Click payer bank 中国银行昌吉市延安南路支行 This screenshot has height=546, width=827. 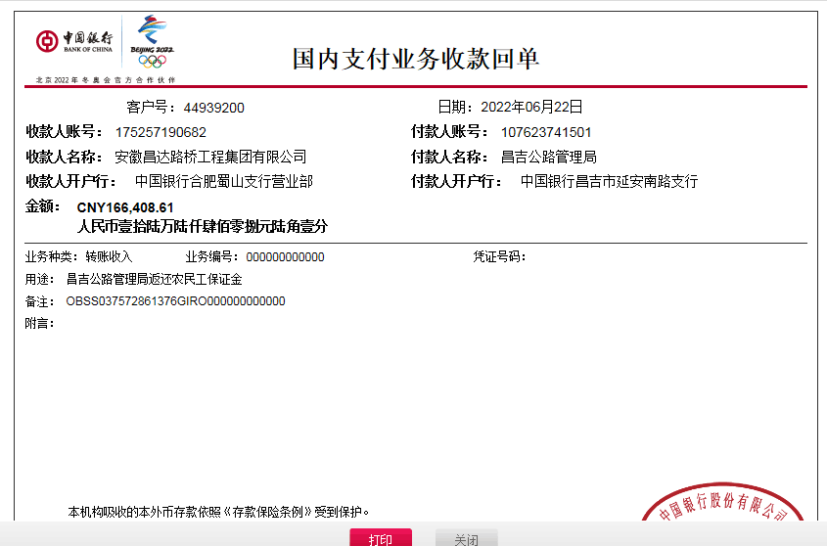pos(609,181)
